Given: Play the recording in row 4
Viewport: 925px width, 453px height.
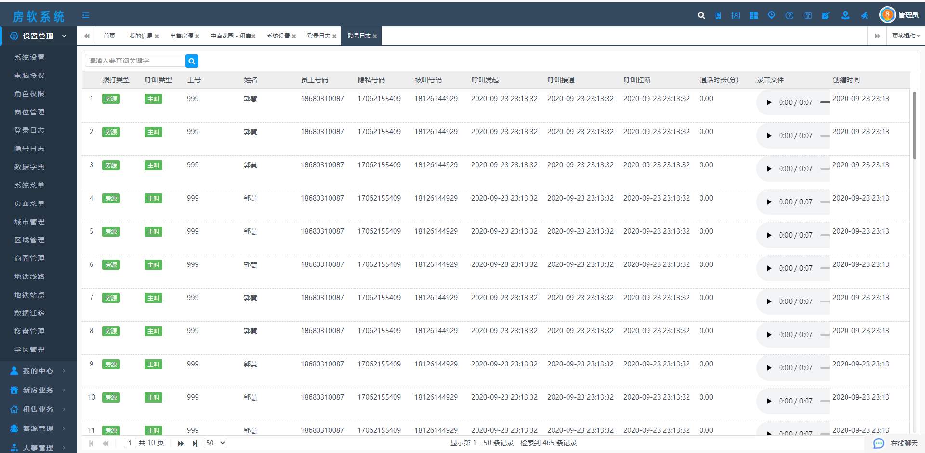Looking at the screenshot, I should (x=769, y=202).
